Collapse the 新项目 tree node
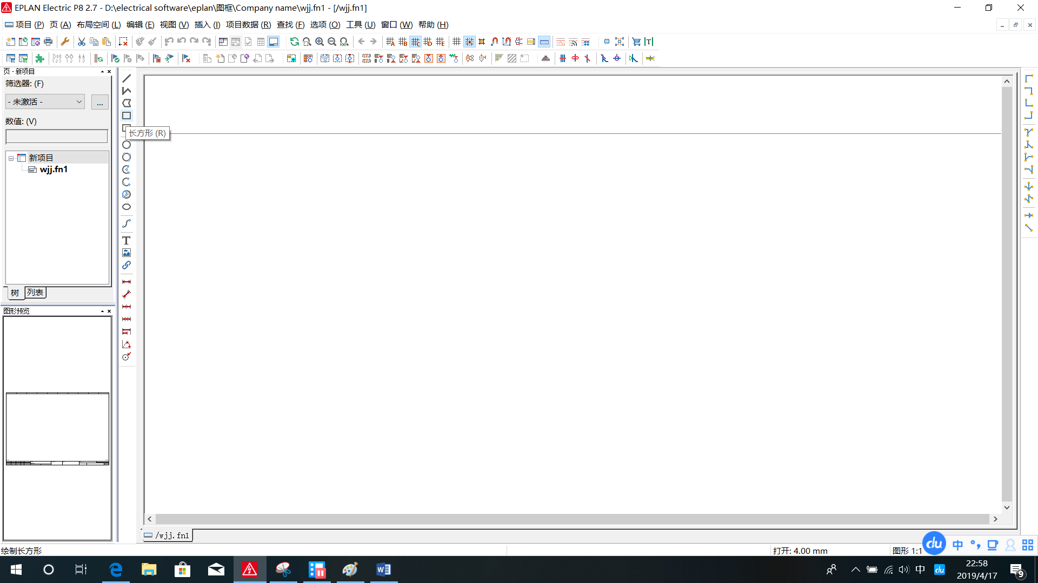Viewport: 1038px width, 583px height. 11,158
